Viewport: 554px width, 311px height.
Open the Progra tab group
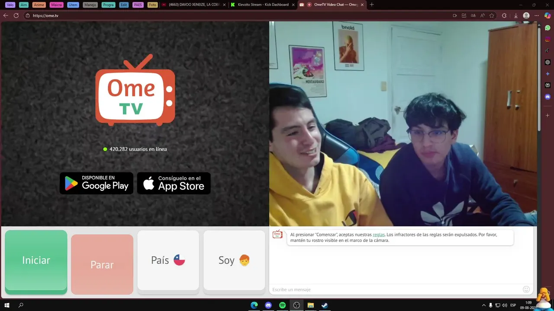coord(108,5)
